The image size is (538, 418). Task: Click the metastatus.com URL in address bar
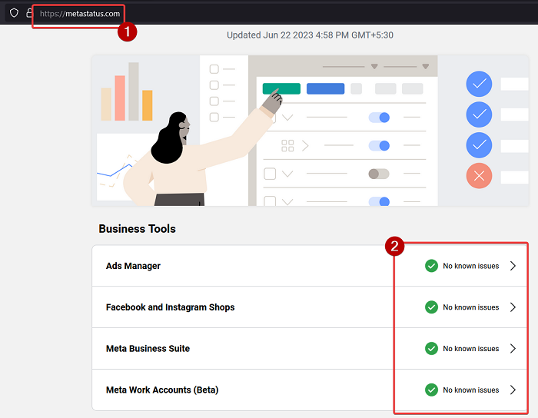(80, 14)
